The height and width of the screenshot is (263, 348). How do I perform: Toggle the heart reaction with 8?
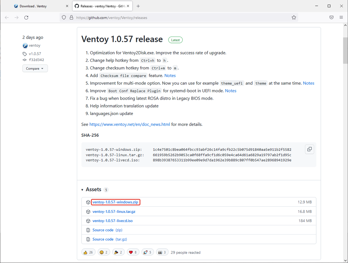point(133,252)
